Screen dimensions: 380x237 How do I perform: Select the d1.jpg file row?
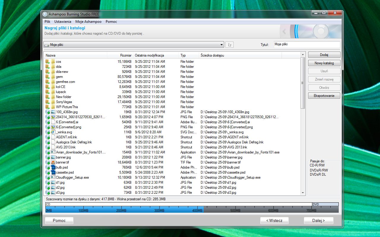[x=172, y=182]
